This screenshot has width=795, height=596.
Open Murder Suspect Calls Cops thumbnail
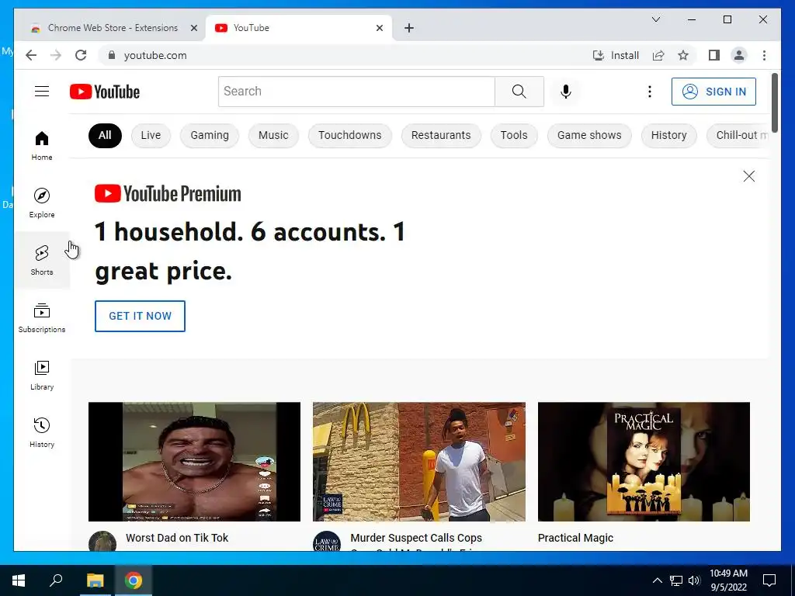(x=418, y=462)
